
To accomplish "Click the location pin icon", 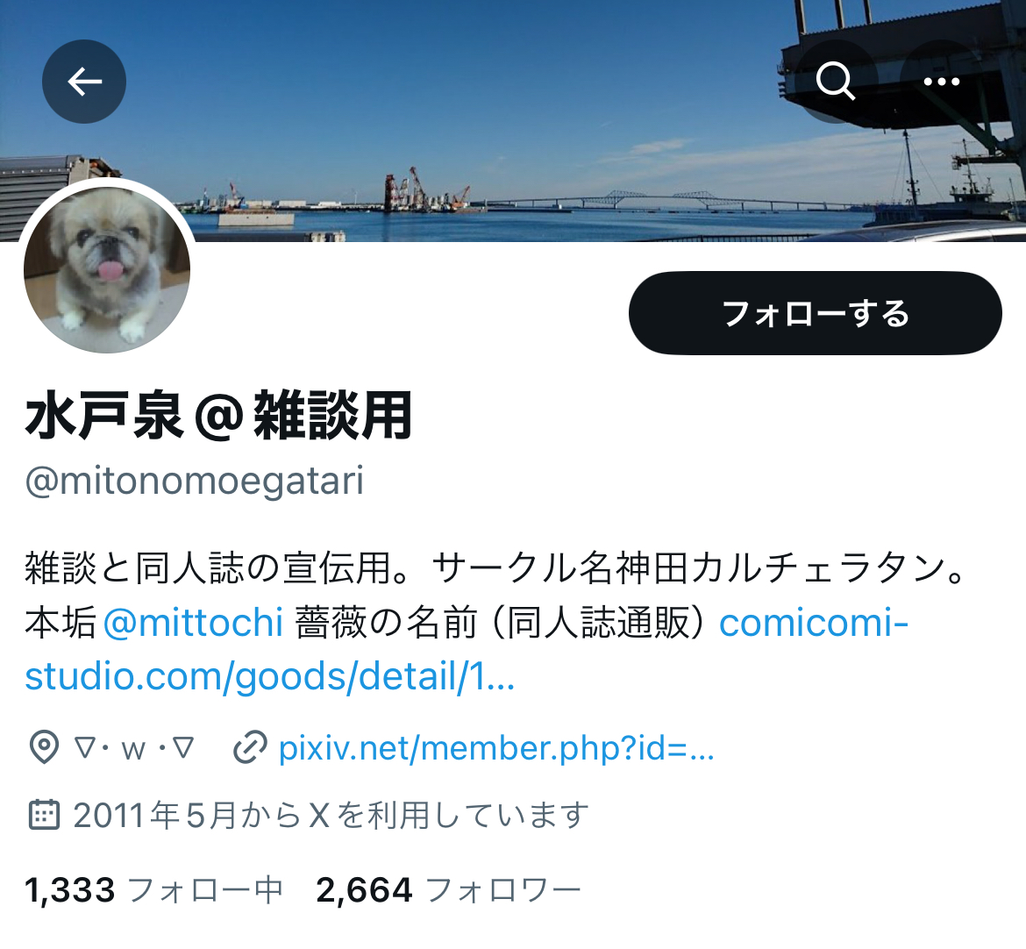I will (x=44, y=747).
